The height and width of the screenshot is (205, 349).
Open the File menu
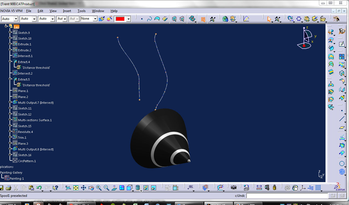pos(29,11)
